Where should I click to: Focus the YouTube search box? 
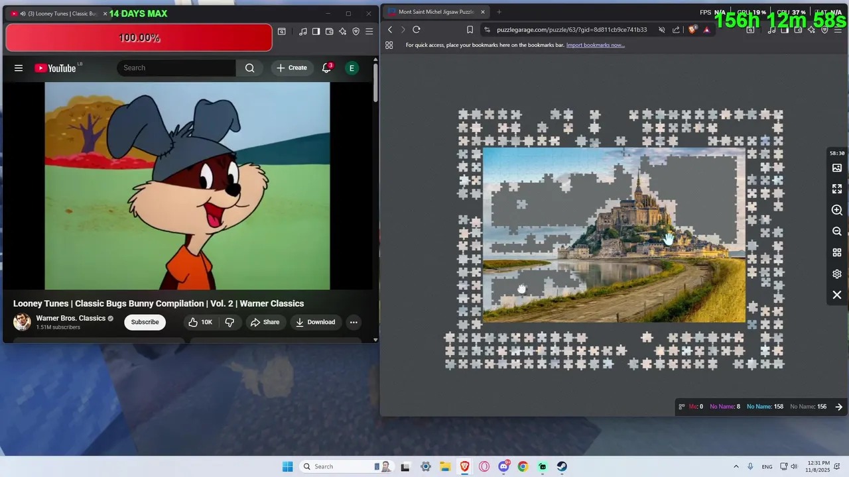176,68
